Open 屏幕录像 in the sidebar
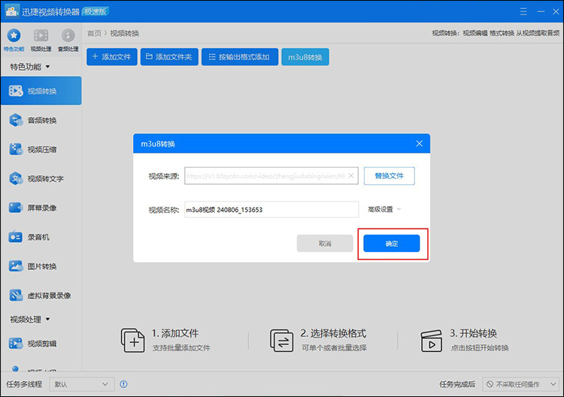This screenshot has width=564, height=397. click(x=41, y=208)
